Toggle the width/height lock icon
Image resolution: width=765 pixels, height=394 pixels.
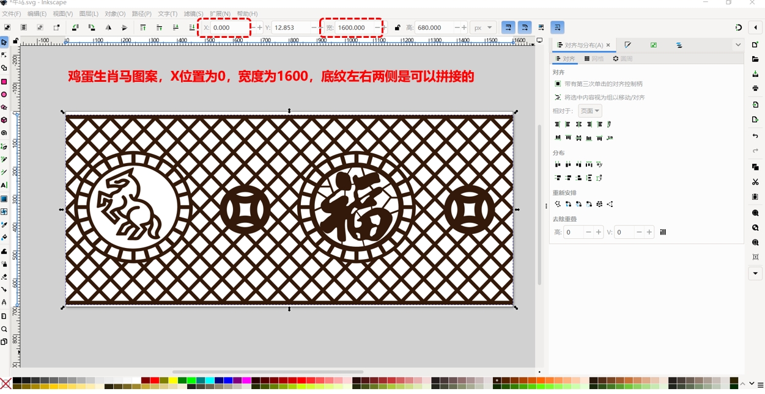click(397, 27)
